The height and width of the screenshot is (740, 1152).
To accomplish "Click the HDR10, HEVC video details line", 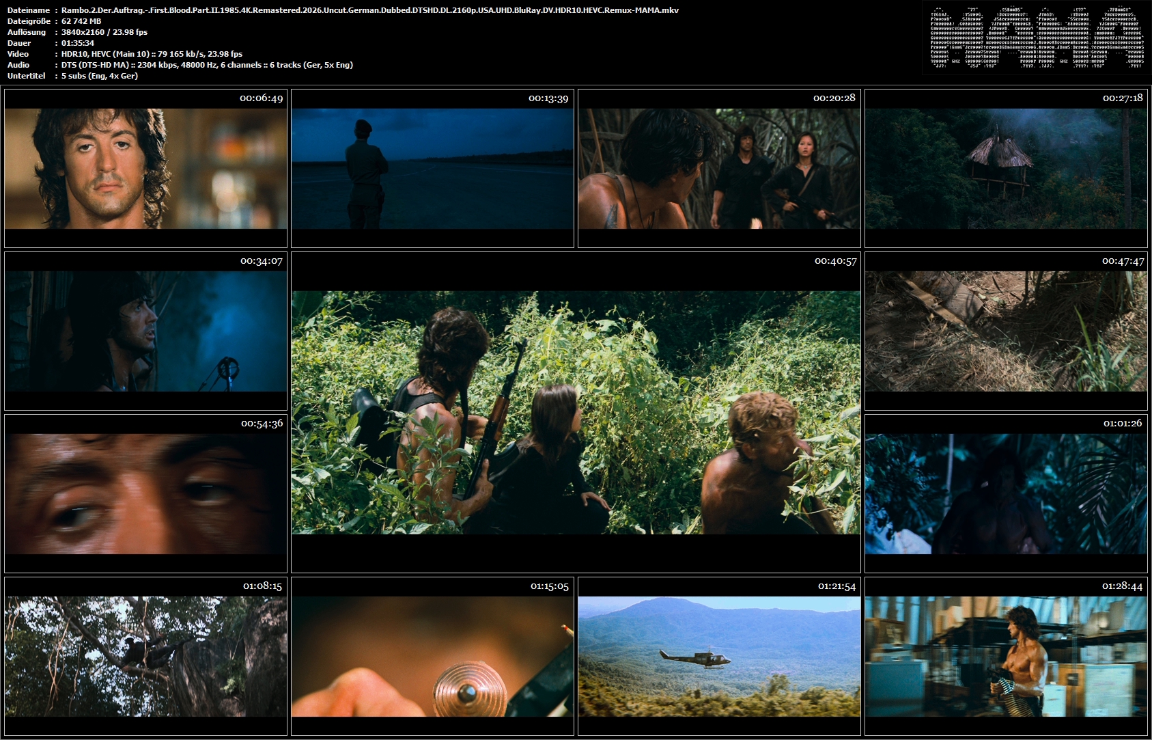I will [x=152, y=54].
